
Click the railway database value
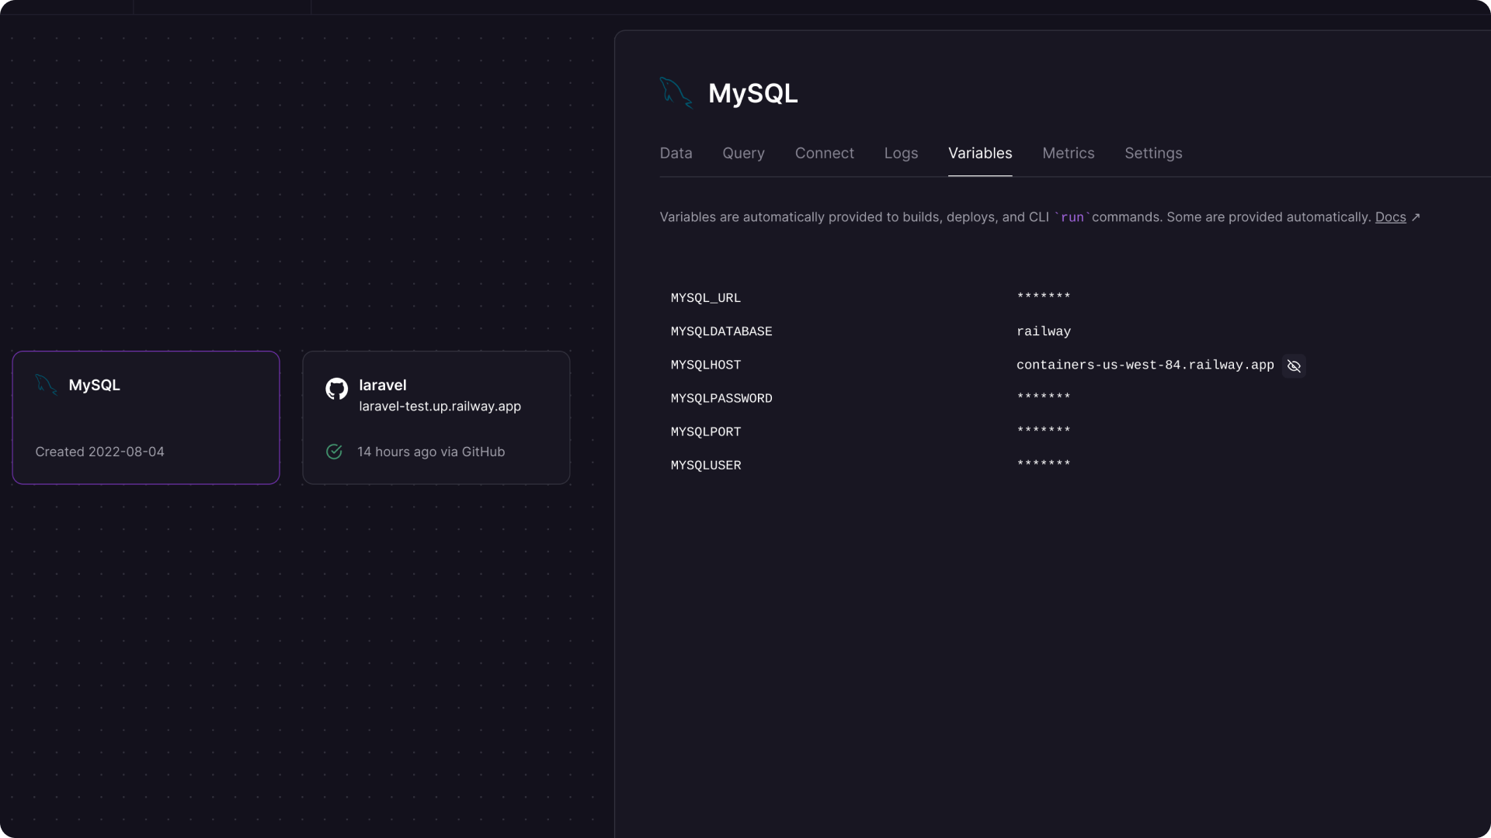(x=1043, y=331)
